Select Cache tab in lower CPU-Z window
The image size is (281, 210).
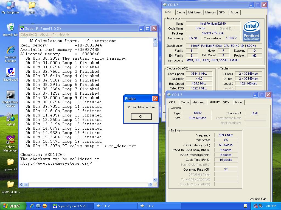(185, 102)
